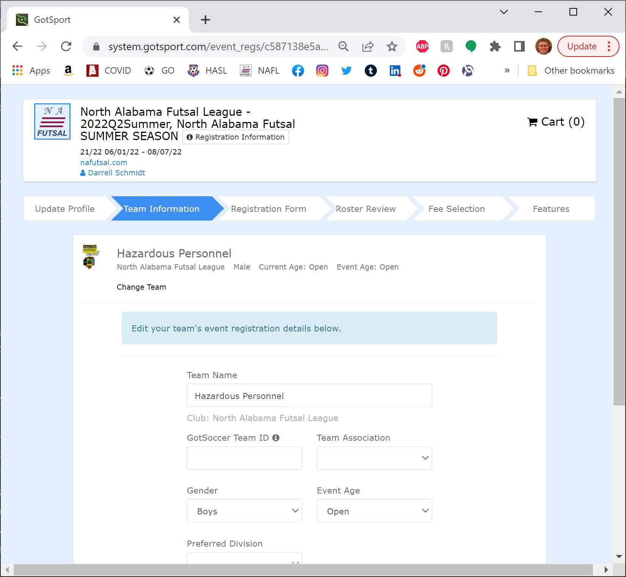Switch to the Registration Form step

269,208
